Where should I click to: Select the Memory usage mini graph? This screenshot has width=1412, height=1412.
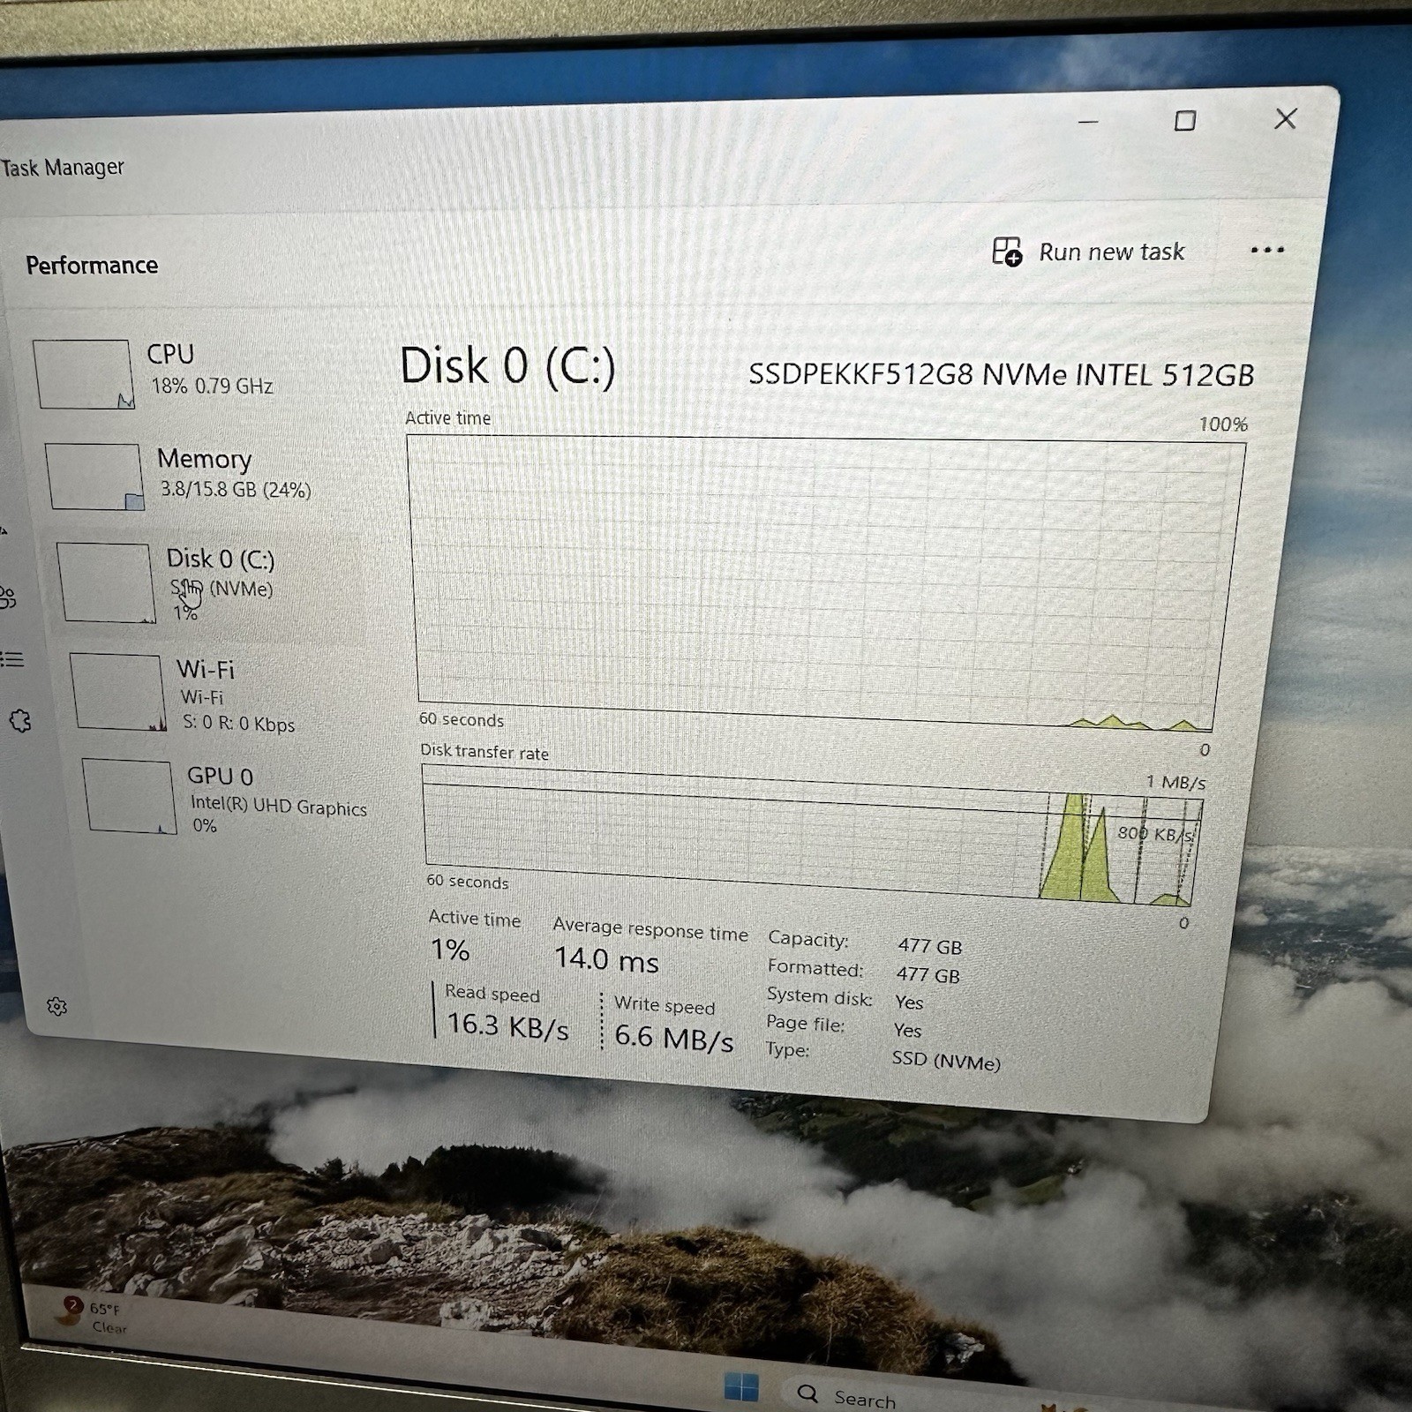point(94,477)
